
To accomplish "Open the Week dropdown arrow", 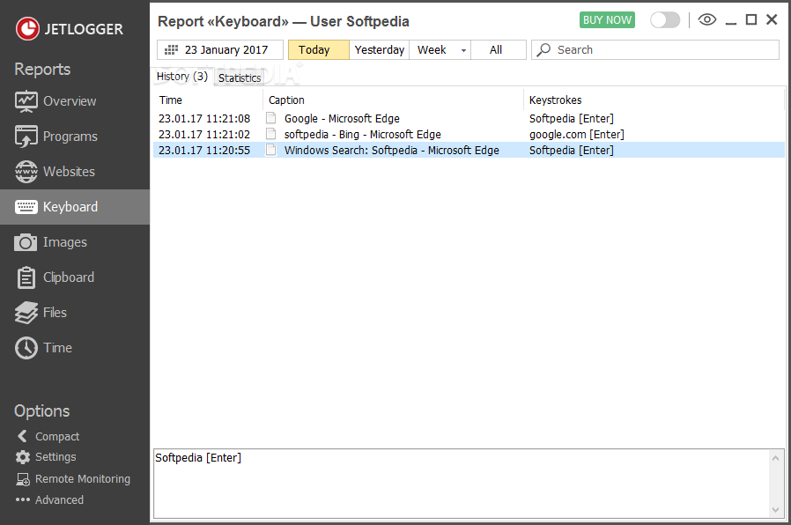I will click(463, 50).
